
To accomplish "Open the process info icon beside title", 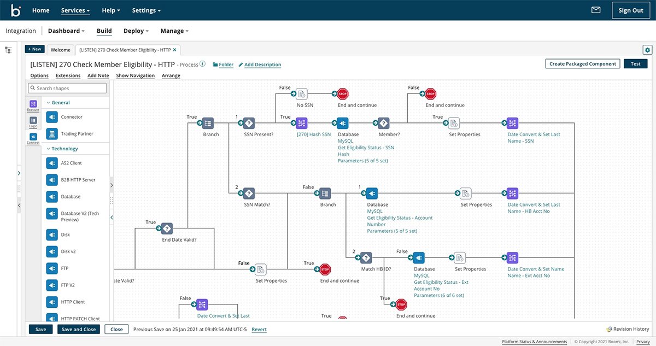I will (x=203, y=64).
